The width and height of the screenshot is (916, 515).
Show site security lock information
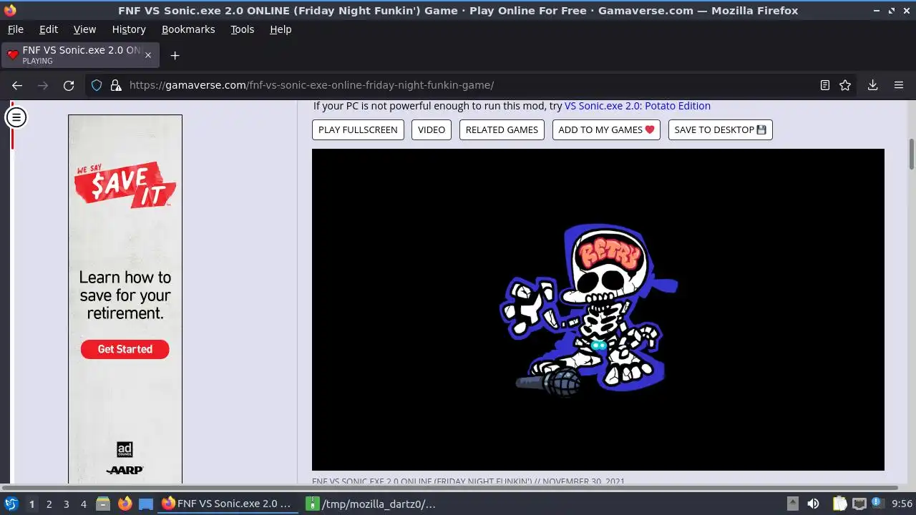click(x=116, y=85)
